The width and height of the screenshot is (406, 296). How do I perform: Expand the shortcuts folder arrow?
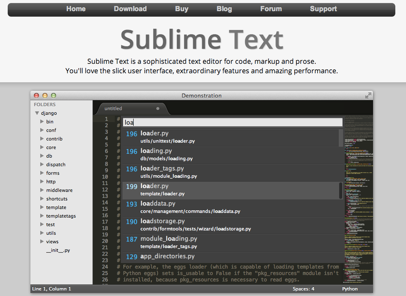pyautogui.click(x=42, y=198)
